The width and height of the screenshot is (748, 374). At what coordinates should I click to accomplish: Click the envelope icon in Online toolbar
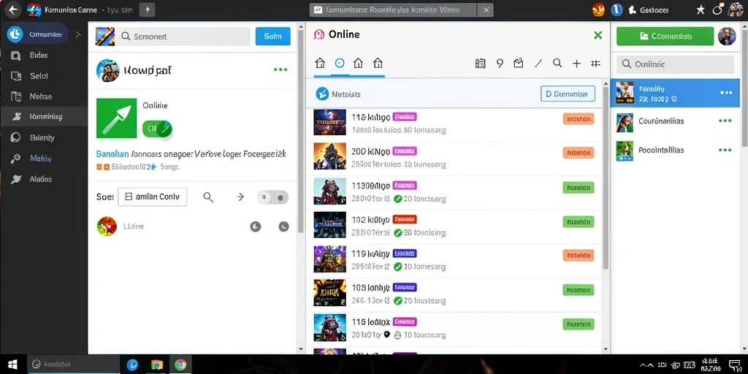tap(519, 64)
